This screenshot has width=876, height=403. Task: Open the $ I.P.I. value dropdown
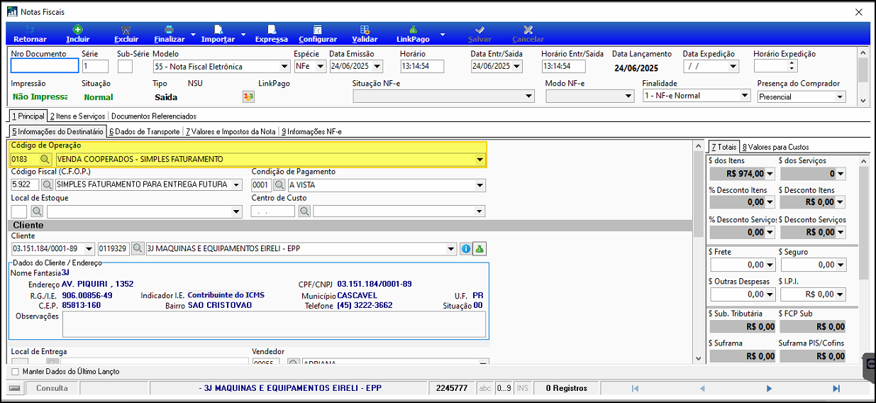[840, 294]
